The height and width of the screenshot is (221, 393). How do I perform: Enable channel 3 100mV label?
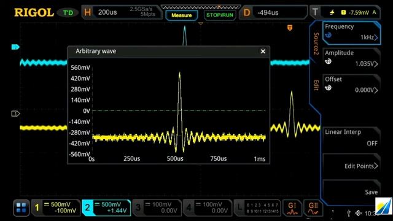pyautogui.click(x=161, y=204)
